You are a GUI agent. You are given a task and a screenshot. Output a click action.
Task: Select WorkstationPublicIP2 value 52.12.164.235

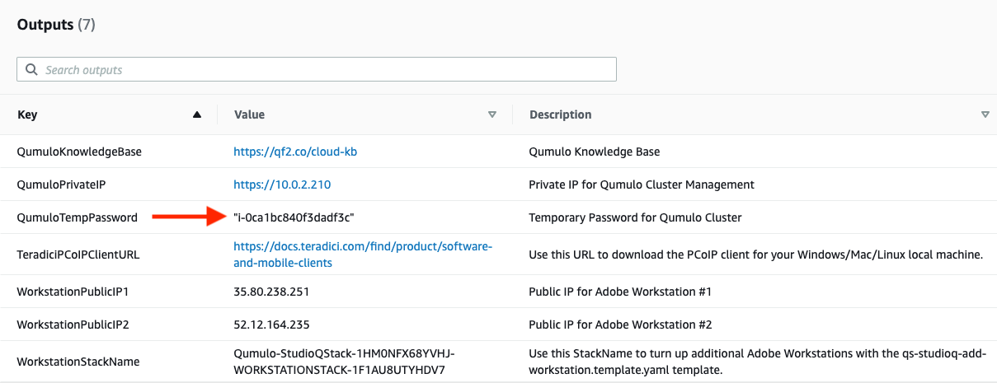pos(271,325)
